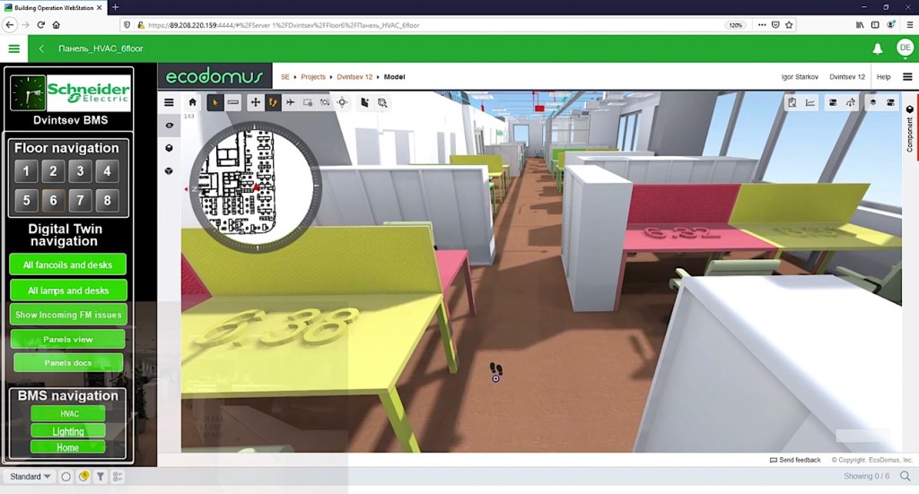919x494 pixels.
Task: Open the green WebStation hamburger menu
Action: [14, 48]
